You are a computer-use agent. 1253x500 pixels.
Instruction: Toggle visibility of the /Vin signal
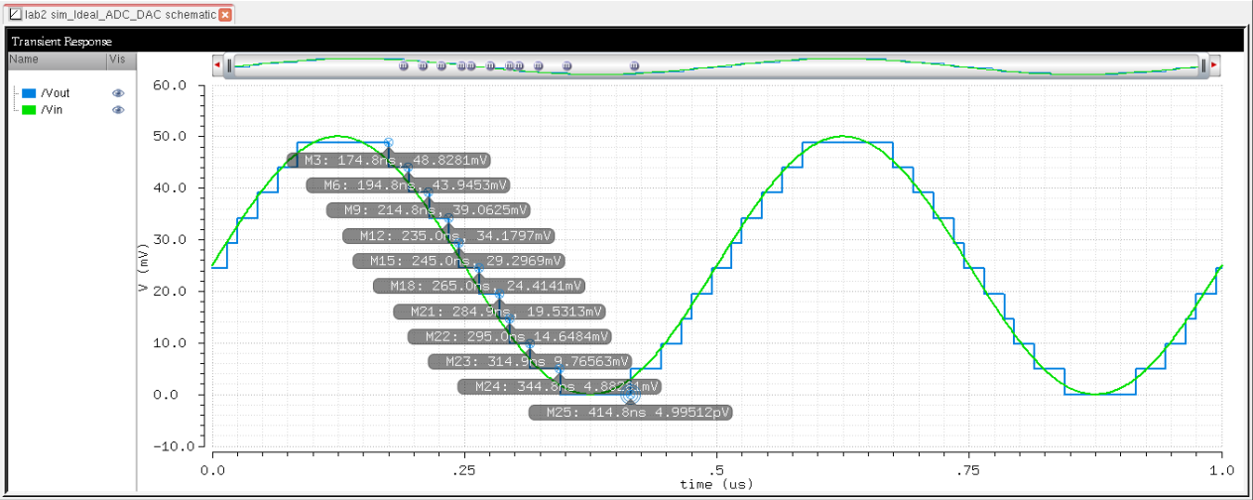[118, 109]
